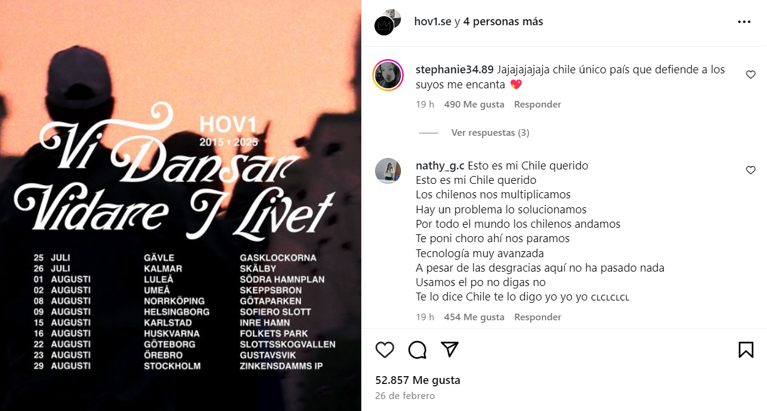Reply to nathy_g.c's comment
Viewport: 767px width, 411px height.
click(x=537, y=317)
